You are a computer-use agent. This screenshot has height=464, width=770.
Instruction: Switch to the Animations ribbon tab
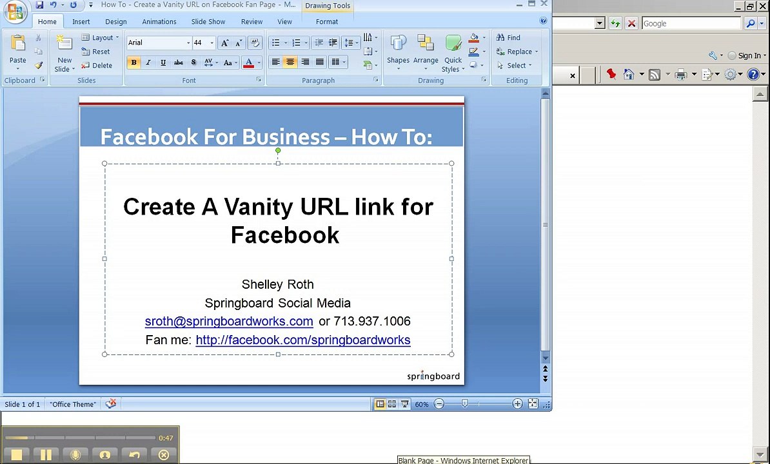[159, 21]
